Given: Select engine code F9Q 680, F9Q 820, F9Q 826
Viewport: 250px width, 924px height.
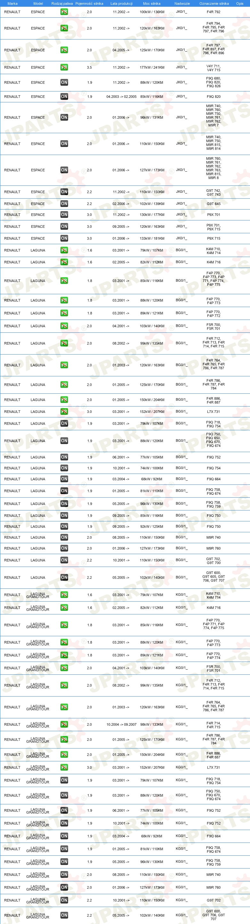Looking at the screenshot, I should coord(214,82).
